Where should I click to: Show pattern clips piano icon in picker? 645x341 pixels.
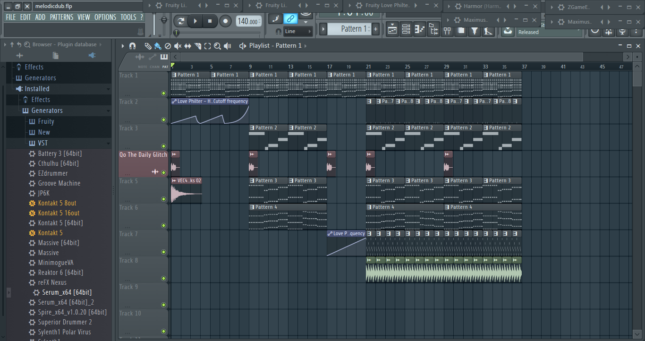164,57
